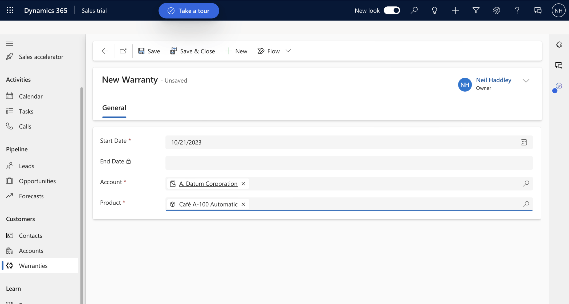The width and height of the screenshot is (569, 304).
Task: Open the app launcher waffle menu
Action: tap(10, 10)
